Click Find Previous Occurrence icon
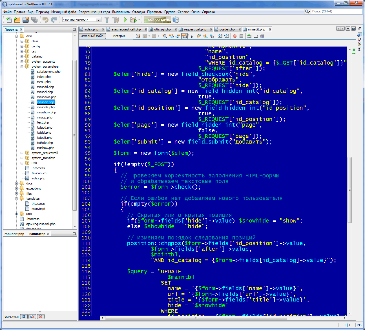 [171, 36]
